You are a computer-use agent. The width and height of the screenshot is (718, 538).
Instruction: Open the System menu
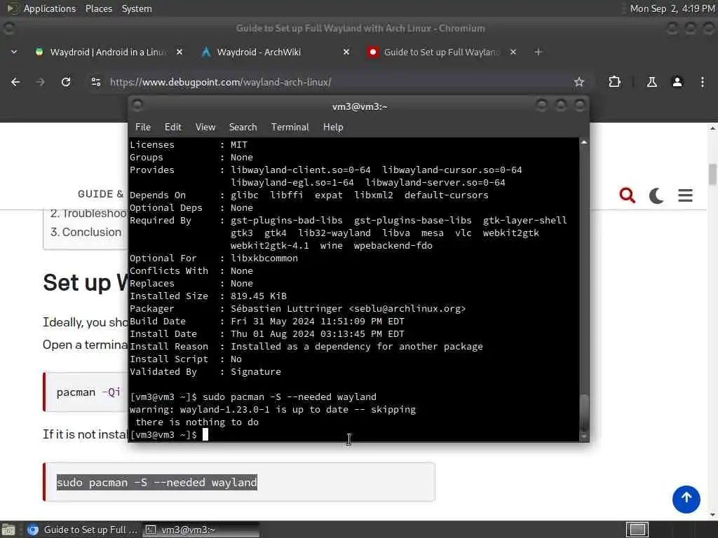[x=137, y=8]
